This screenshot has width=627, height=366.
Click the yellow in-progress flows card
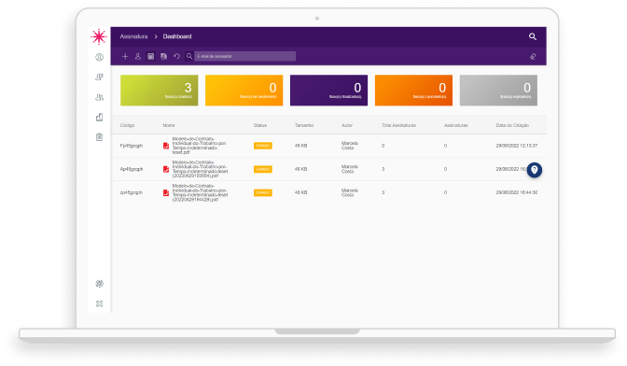244,90
